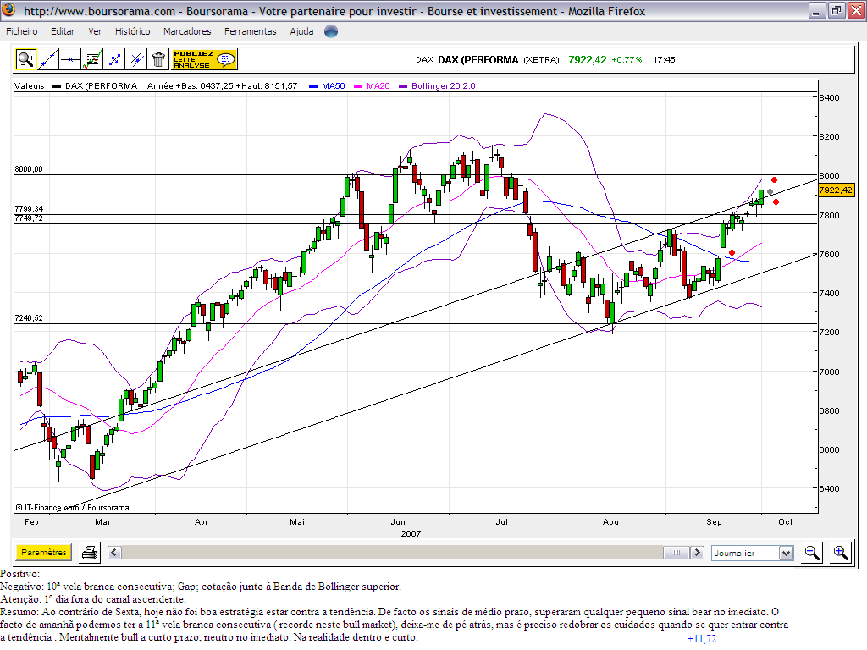Click the Oct label on time axis
The height and width of the screenshot is (650, 867).
[x=785, y=521]
